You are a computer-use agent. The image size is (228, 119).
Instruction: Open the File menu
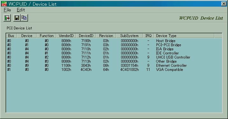pos(7,10)
